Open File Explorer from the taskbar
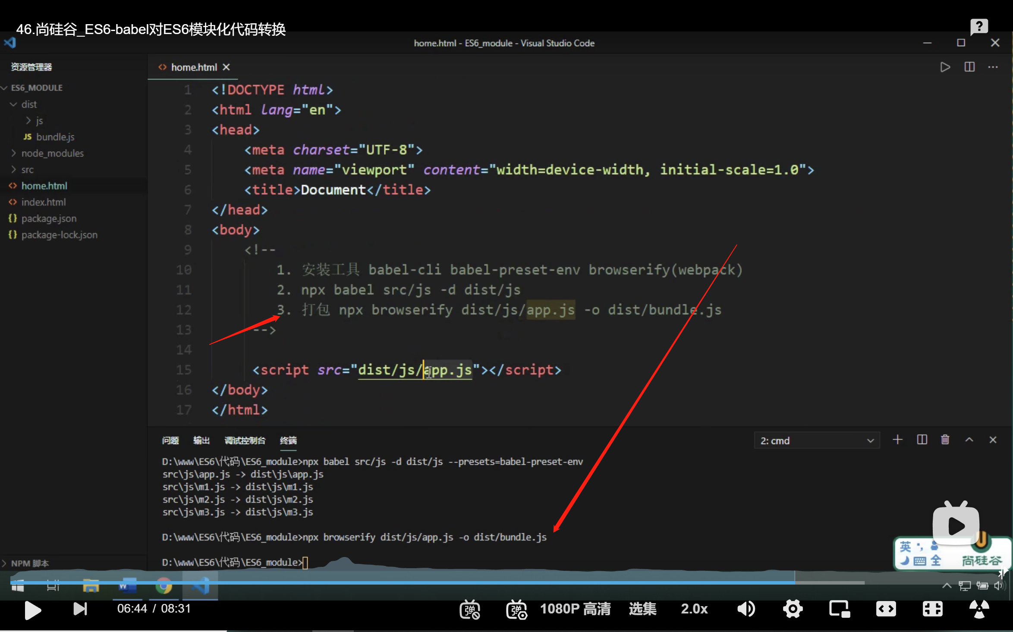 pyautogui.click(x=91, y=586)
